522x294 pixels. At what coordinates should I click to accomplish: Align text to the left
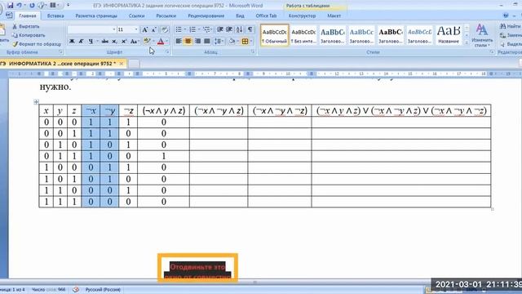(x=179, y=42)
